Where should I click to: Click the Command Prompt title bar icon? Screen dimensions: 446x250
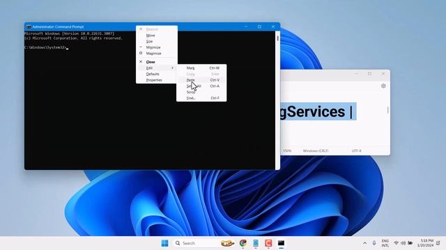point(29,27)
